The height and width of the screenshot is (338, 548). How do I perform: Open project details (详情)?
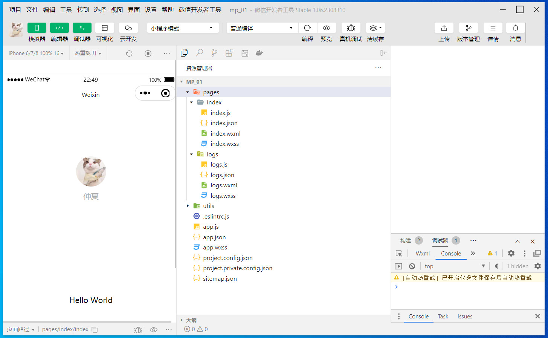pos(493,28)
